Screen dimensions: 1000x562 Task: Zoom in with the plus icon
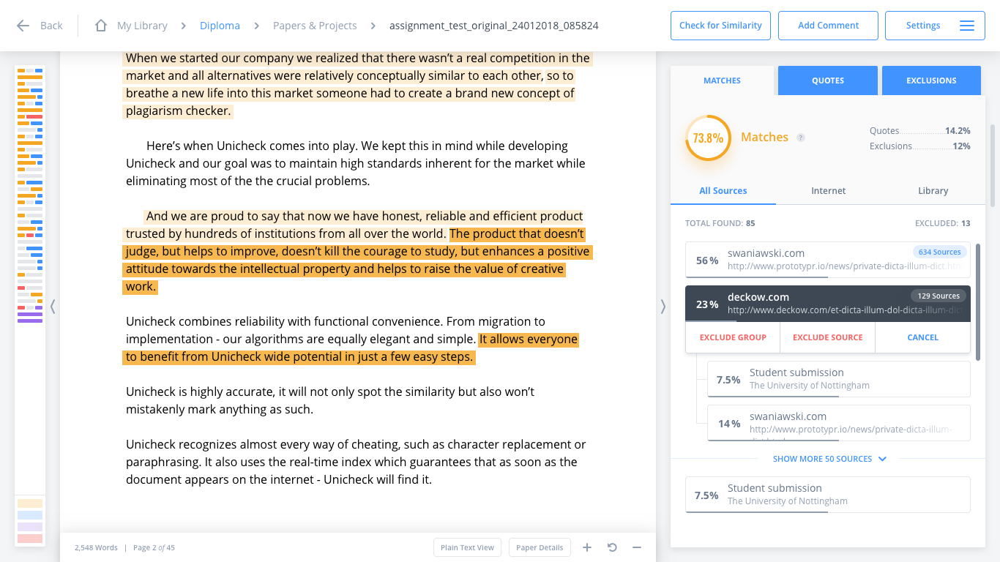(586, 547)
